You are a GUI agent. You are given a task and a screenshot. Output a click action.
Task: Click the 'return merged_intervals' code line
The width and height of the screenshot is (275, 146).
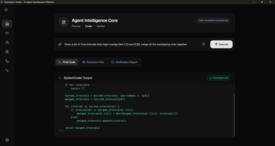82,128
